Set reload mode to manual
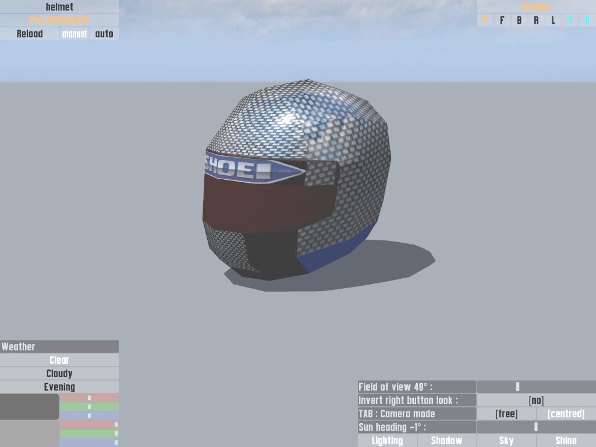Viewport: 596px width, 447px height. click(74, 34)
